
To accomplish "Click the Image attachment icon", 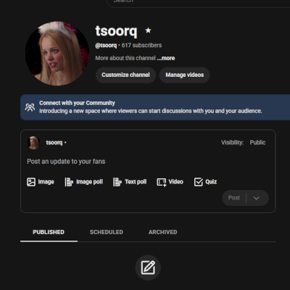I will tap(31, 182).
